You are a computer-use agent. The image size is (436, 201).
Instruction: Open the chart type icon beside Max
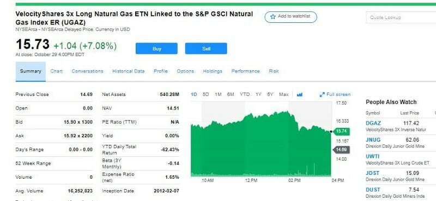299,95
